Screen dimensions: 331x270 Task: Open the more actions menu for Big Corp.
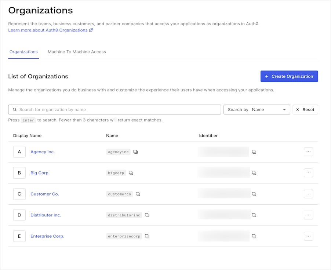click(x=308, y=173)
